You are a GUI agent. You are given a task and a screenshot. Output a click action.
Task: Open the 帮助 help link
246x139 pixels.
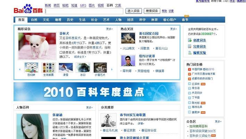tap(164, 11)
